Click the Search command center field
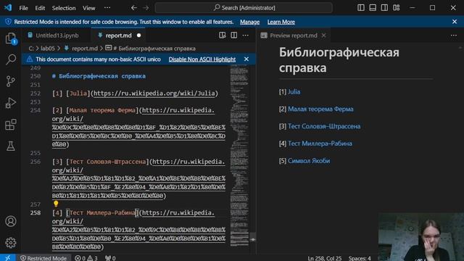Screen dimensions: 464x261 [x=244, y=8]
